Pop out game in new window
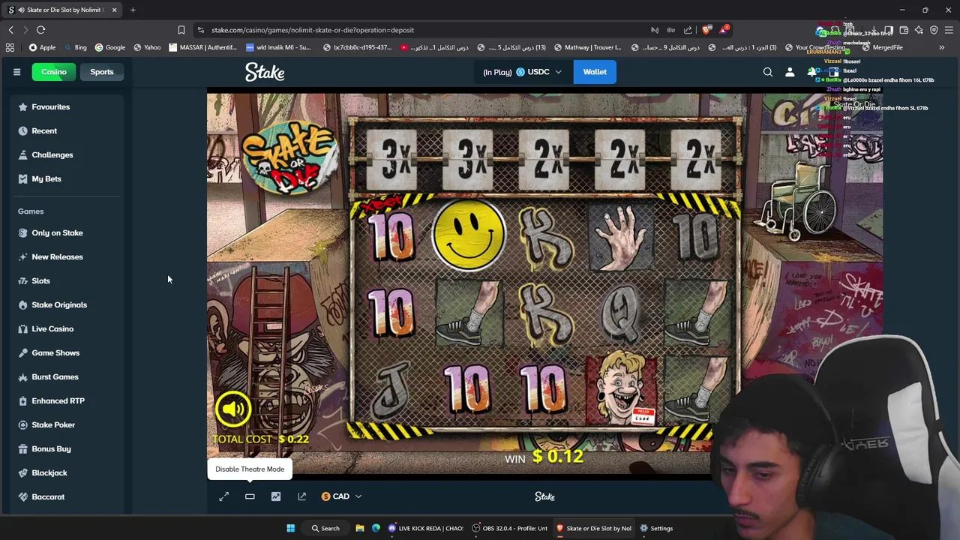This screenshot has width=960, height=540. point(301,496)
